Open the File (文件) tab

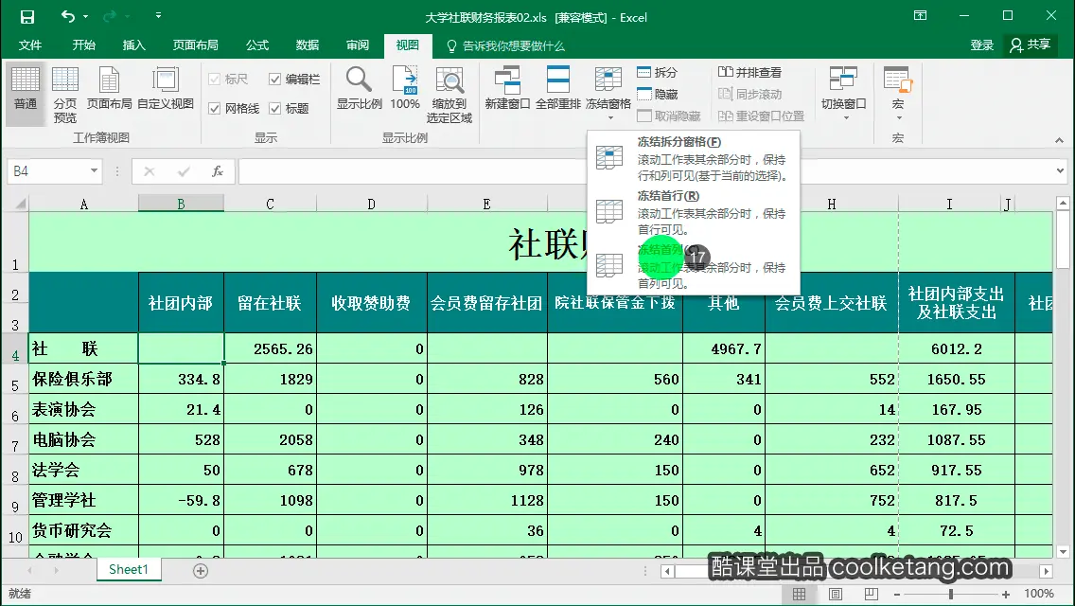(29, 45)
